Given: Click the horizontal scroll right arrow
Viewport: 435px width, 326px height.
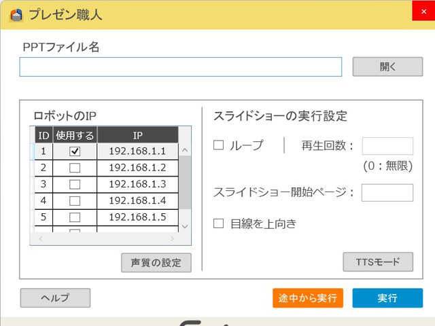Looking at the screenshot, I should coord(172,238).
